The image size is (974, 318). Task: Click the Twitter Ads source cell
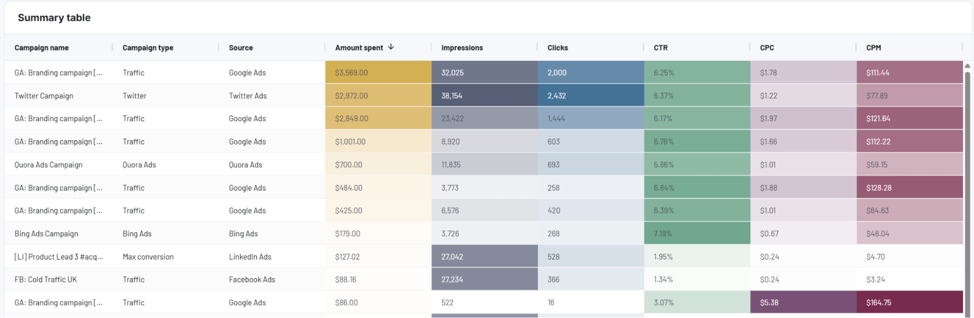pyautogui.click(x=272, y=95)
